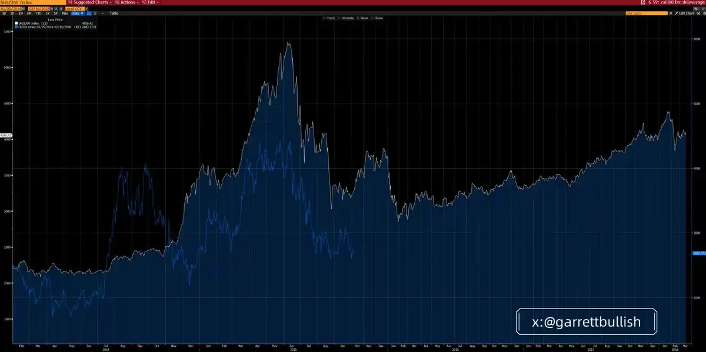This screenshot has height=352, width=706.
Task: Switch chart to Max time range
Action: click(64, 14)
